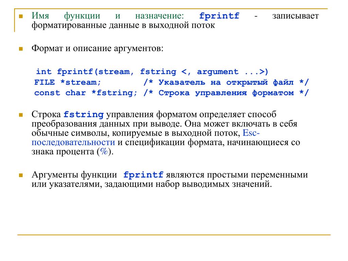Click the code line 'int fprintf(stream, fstring <, argument ...>)'
The height and width of the screenshot is (261, 348).
[x=152, y=72]
